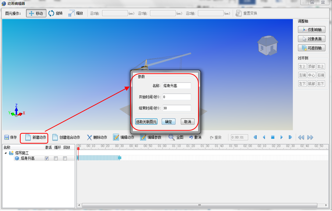Screen dimensions: 332x211
Task: Align to 中心 center
Action: (x=311, y=75)
